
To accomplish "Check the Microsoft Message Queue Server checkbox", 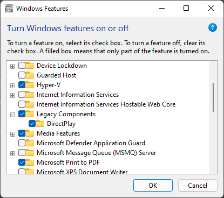I will (x=22, y=153).
